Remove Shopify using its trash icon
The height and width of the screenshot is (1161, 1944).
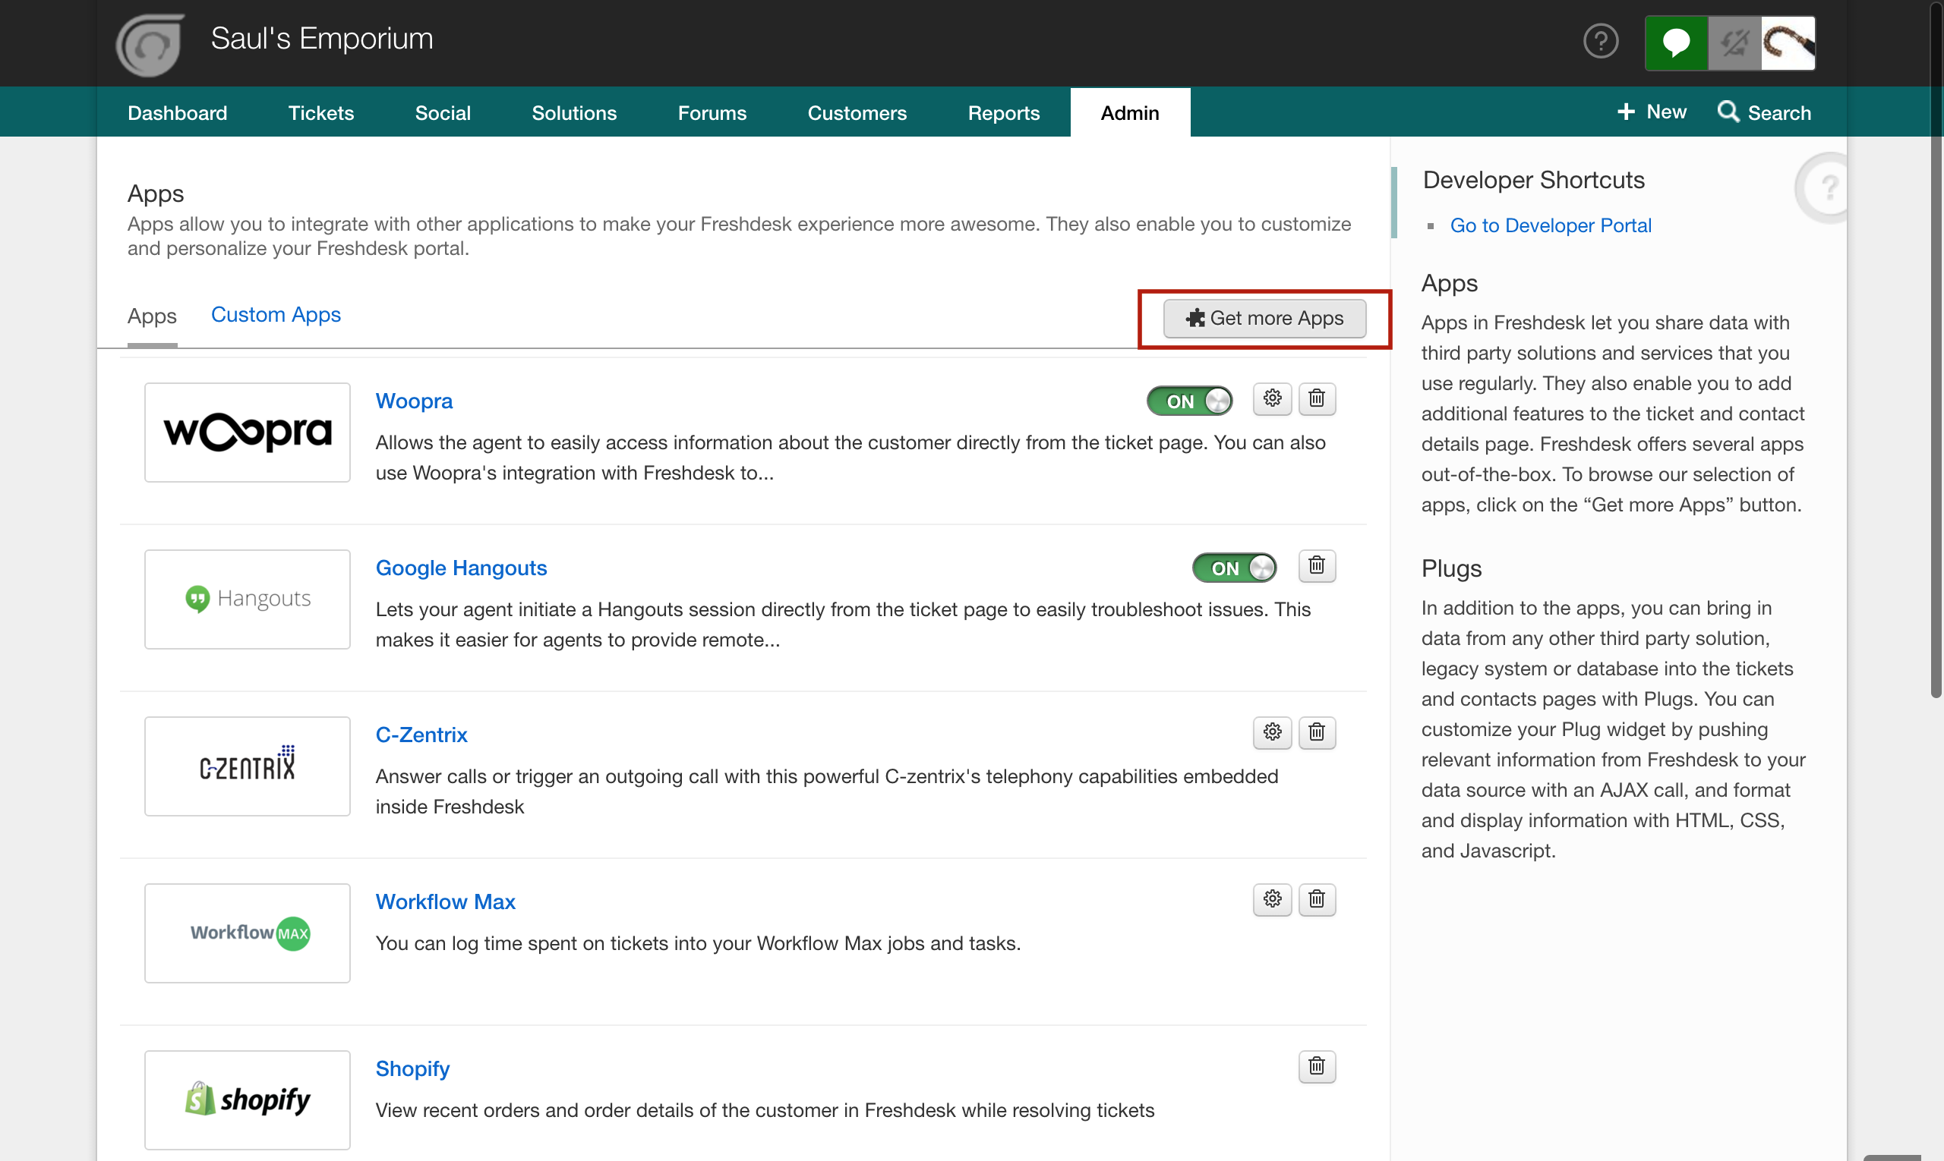(1317, 1066)
